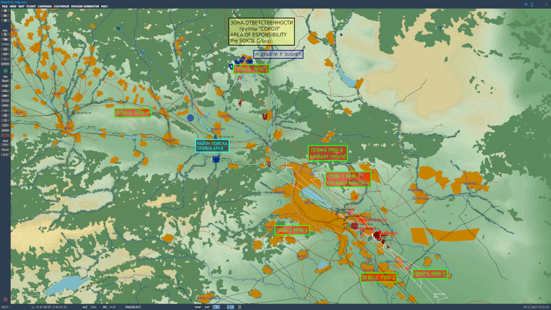Click the mission options checkmark button
This screenshot has height=310, width=551.
(x=5, y=59)
